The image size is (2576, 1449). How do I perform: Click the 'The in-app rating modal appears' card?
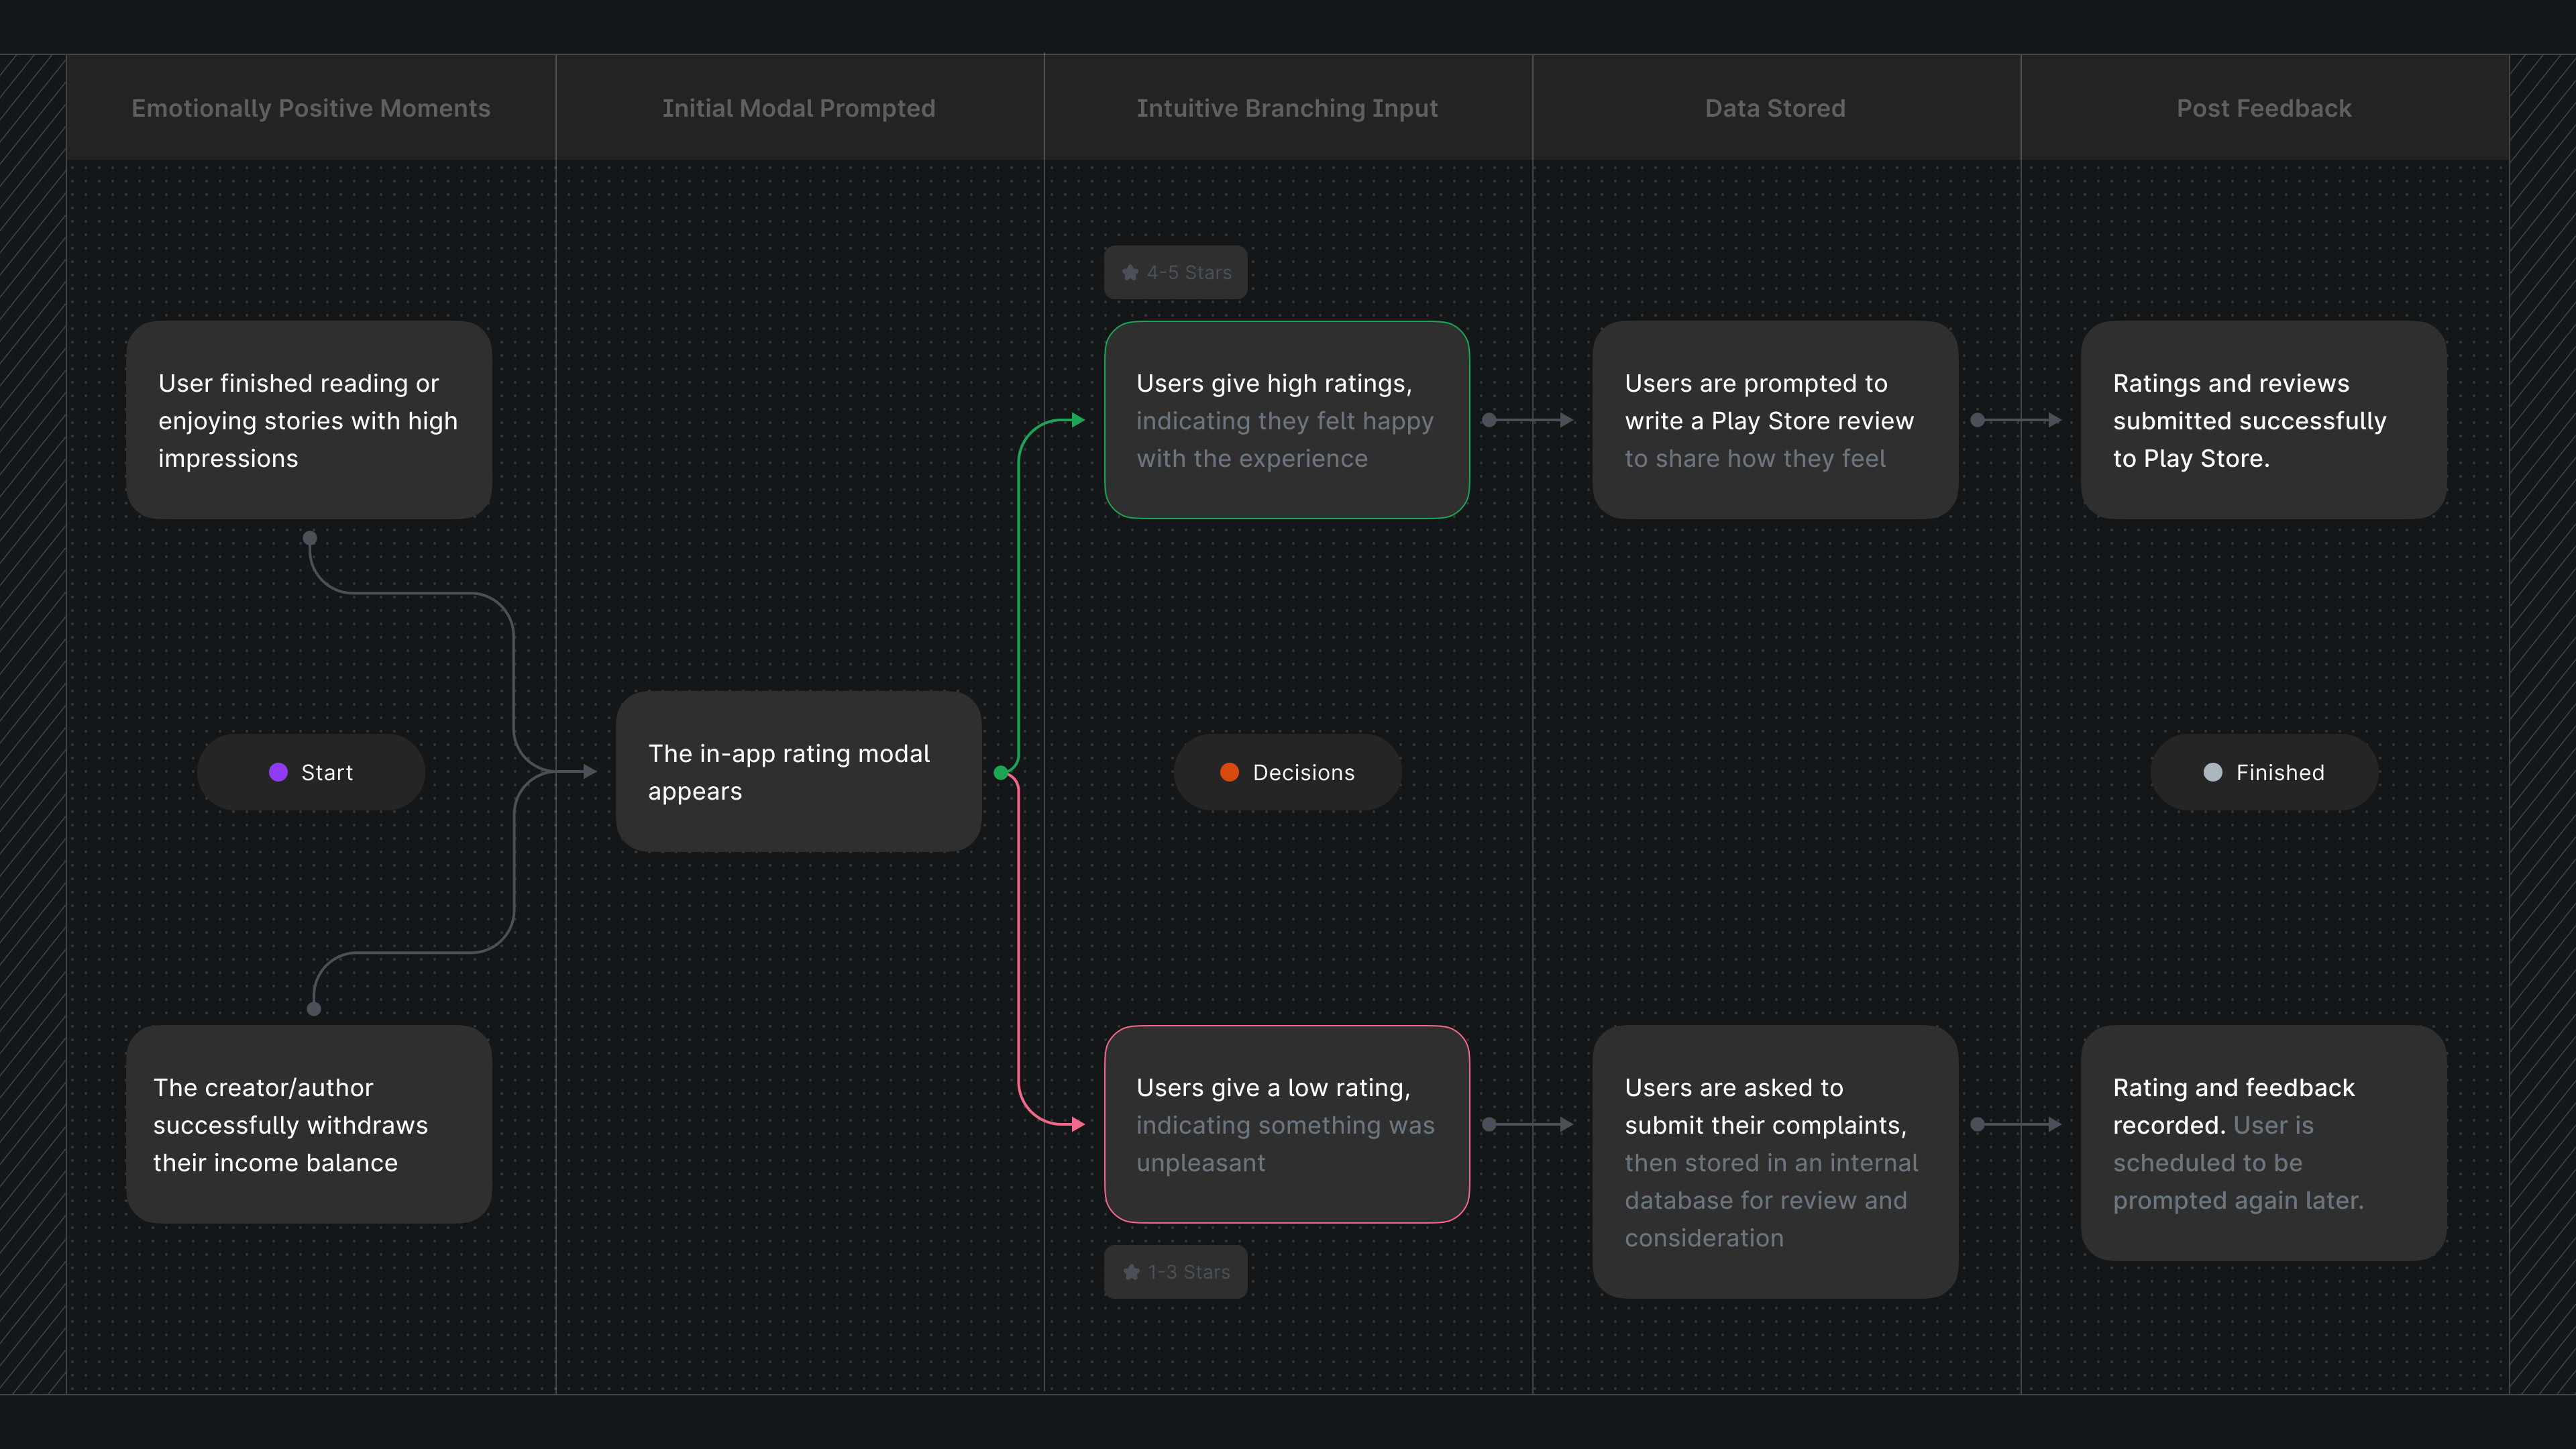798,772
